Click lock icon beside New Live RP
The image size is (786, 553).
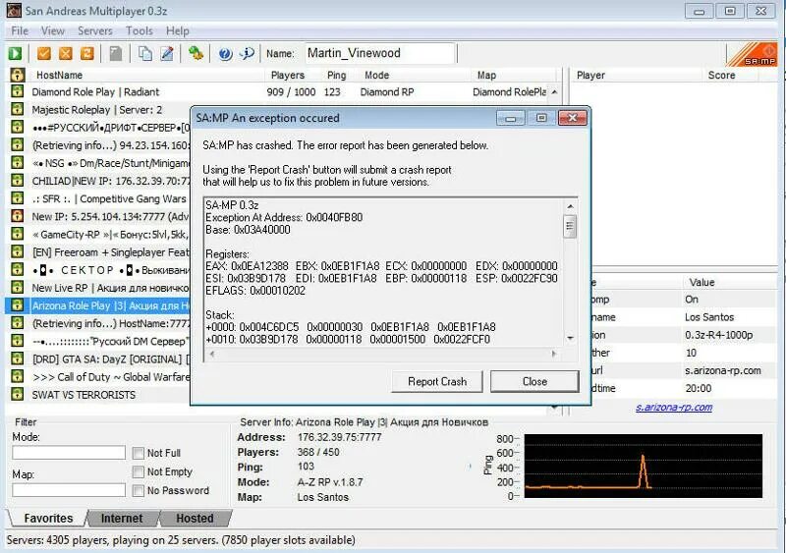(17, 287)
